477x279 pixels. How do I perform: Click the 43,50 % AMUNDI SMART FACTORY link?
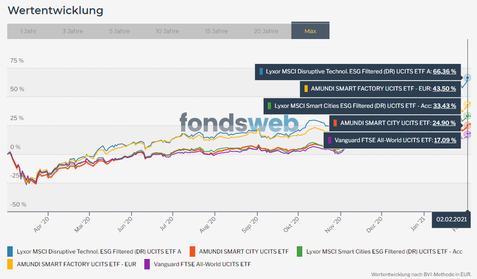pyautogui.click(x=444, y=89)
